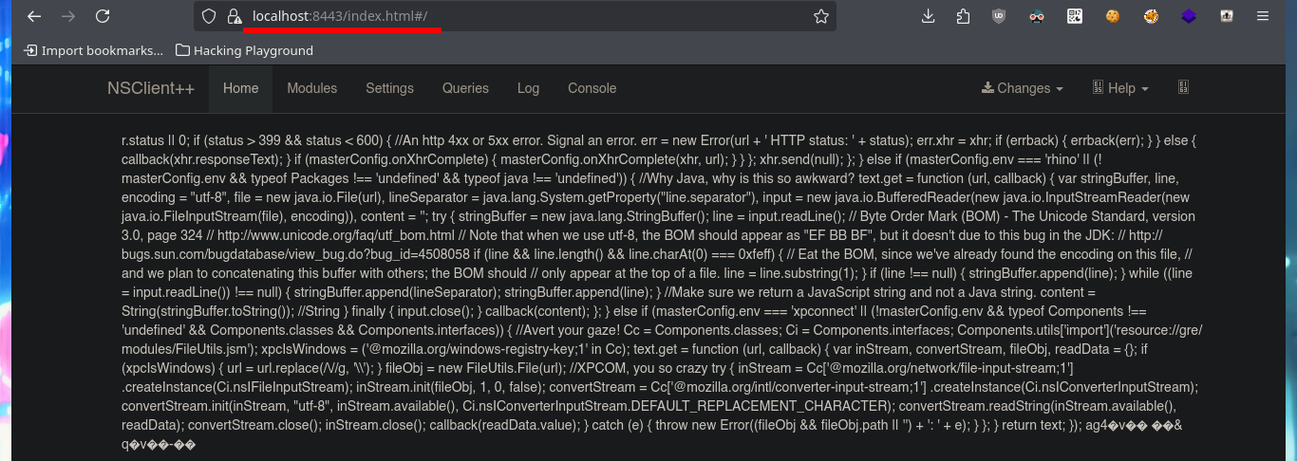The image size is (1297, 461).
Task: Open the QR code extension
Action: coord(1074,16)
